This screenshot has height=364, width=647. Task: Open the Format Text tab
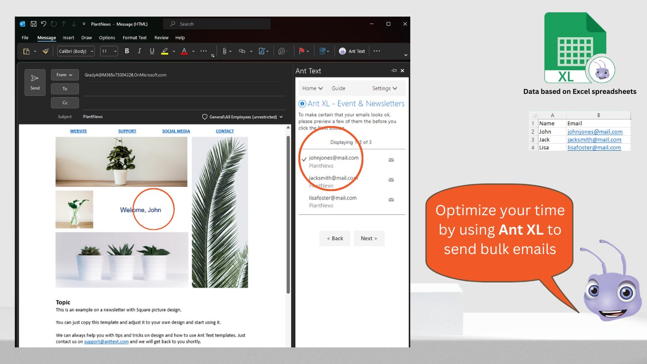(135, 37)
